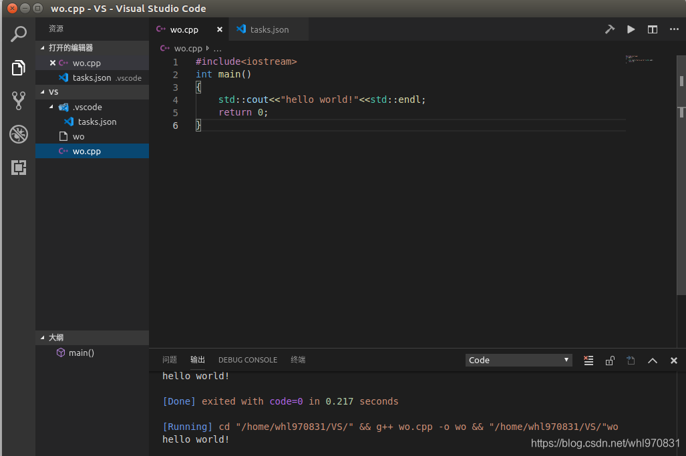Collapse the .vscode folder in explorer
This screenshot has width=686, height=456.
click(x=92, y=107)
